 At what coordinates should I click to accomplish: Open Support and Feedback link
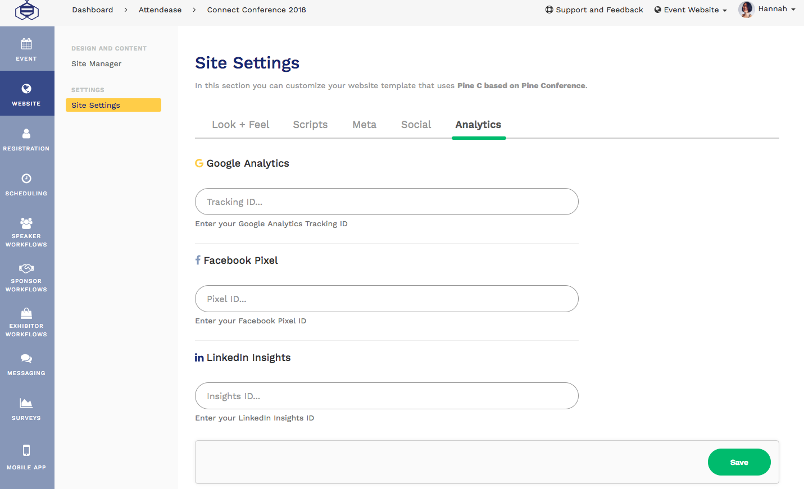[x=594, y=10]
